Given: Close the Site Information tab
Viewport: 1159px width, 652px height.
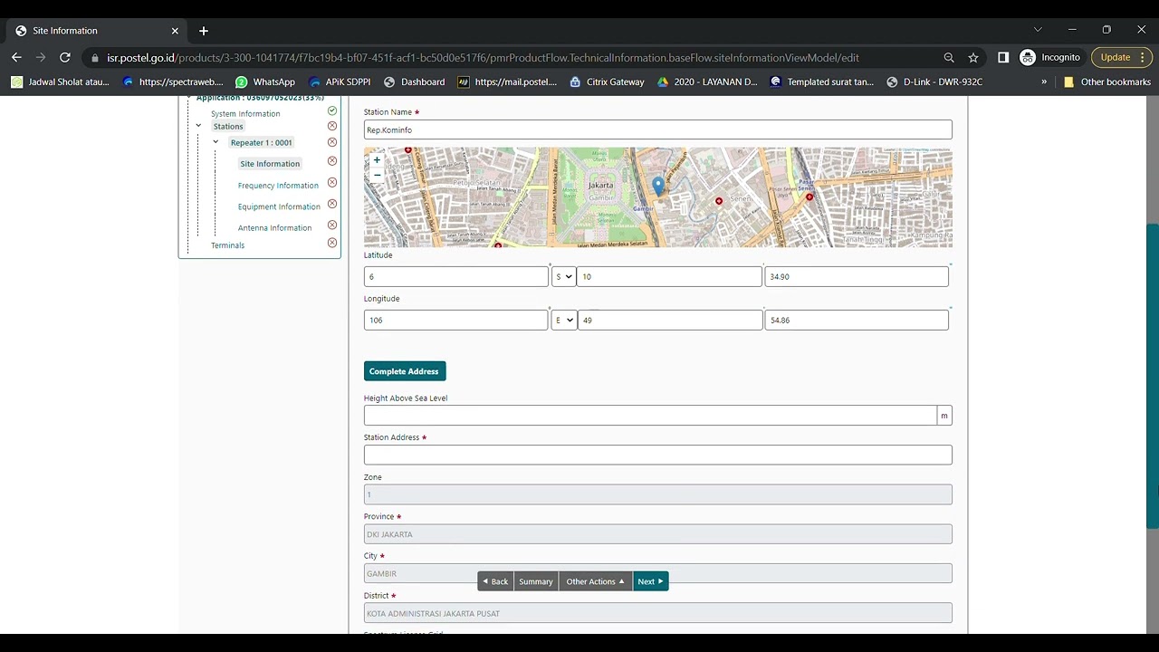Looking at the screenshot, I should 175,31.
